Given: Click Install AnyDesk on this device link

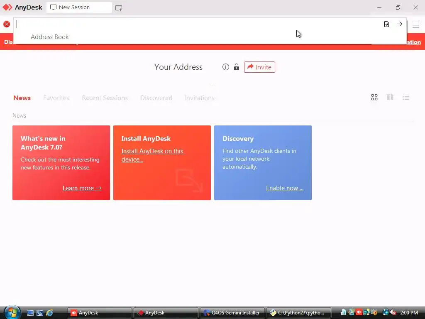Looking at the screenshot, I should (153, 155).
